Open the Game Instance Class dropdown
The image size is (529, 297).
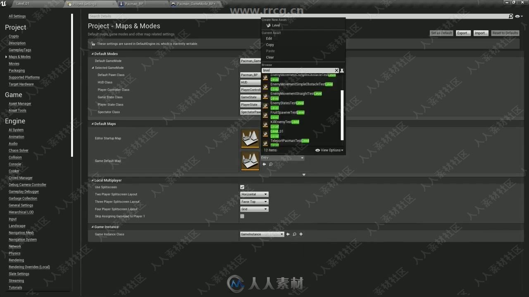(x=262, y=234)
